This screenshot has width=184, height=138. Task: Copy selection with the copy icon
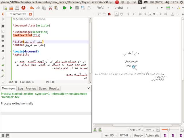coord(44,8)
